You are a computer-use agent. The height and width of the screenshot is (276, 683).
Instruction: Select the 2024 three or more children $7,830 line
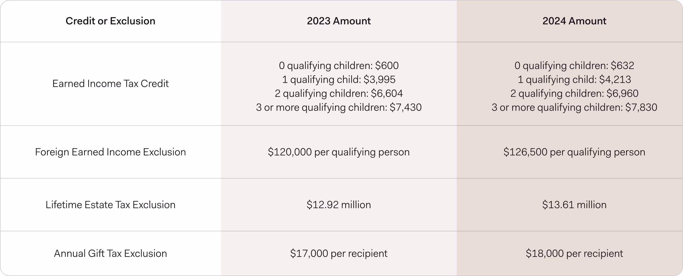[574, 107]
